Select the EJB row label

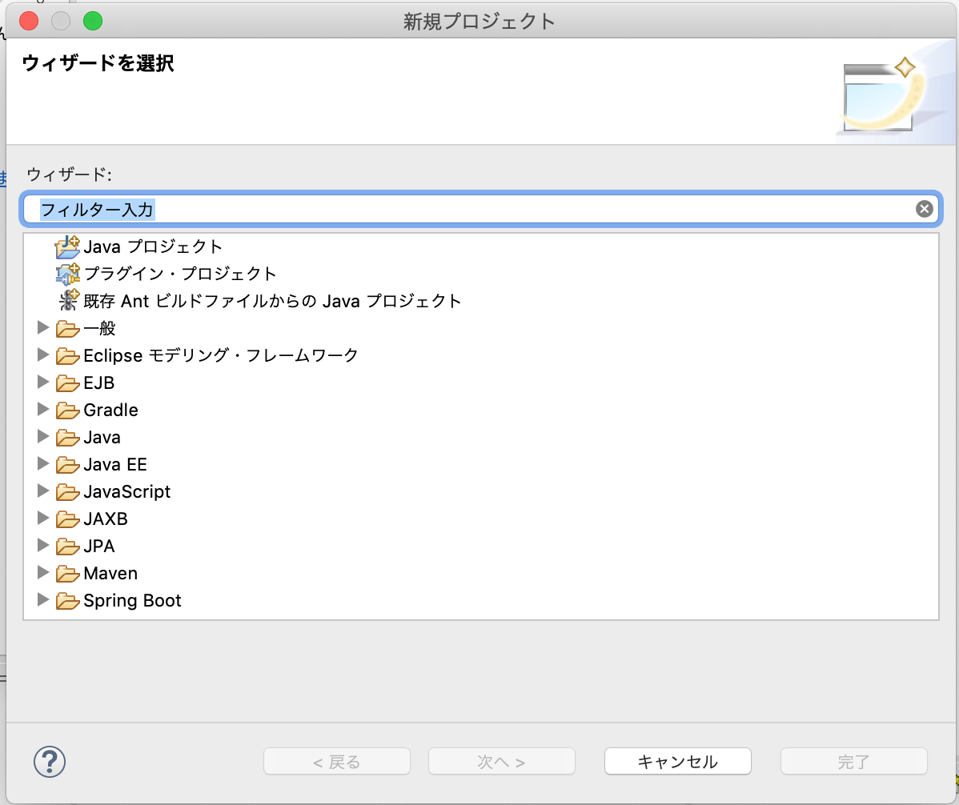tap(99, 382)
